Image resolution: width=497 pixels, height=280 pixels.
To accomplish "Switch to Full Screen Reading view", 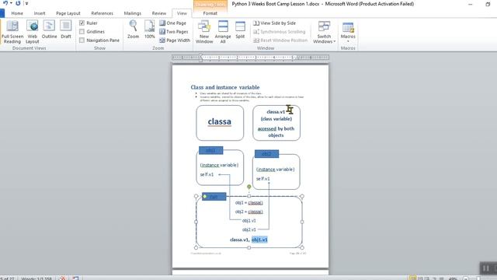I will 12,32.
